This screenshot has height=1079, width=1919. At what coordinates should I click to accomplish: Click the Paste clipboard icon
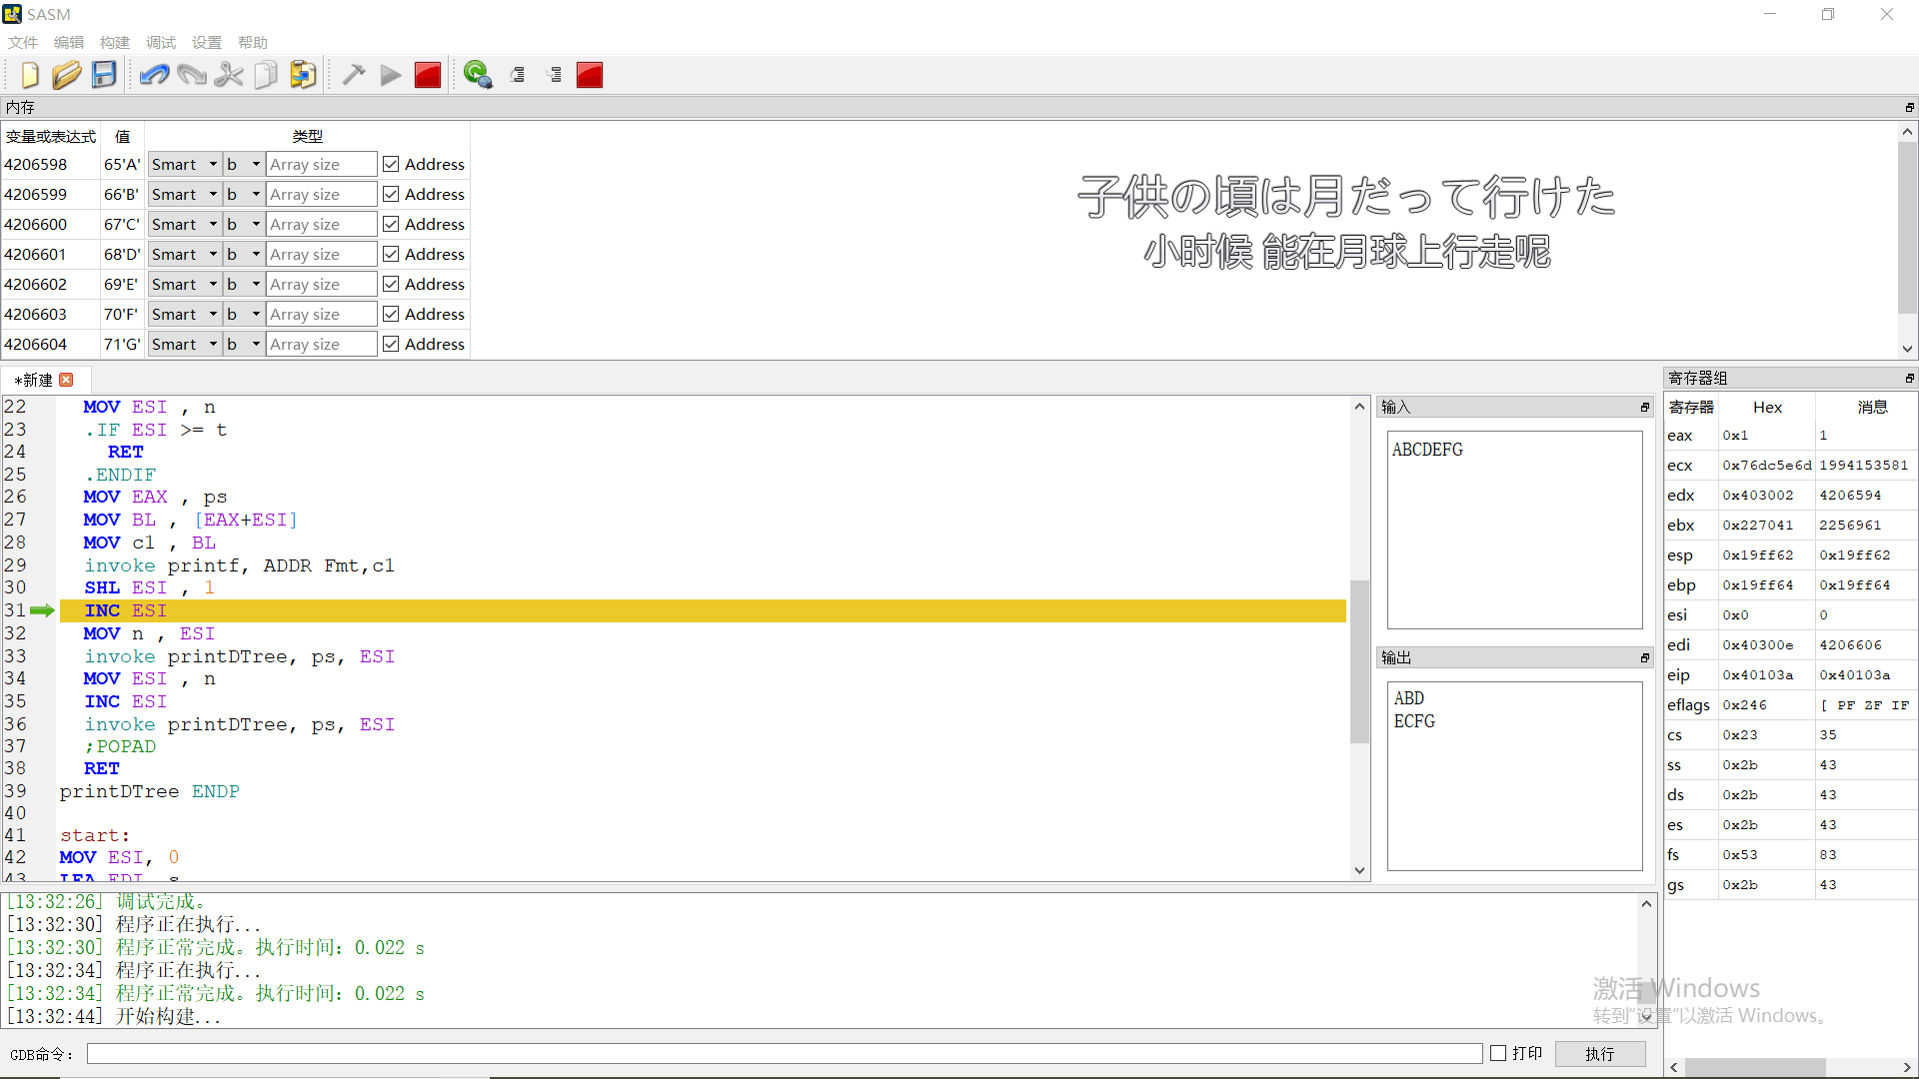303,75
